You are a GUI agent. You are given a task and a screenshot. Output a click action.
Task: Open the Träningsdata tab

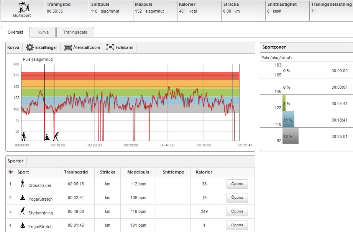tap(75, 32)
